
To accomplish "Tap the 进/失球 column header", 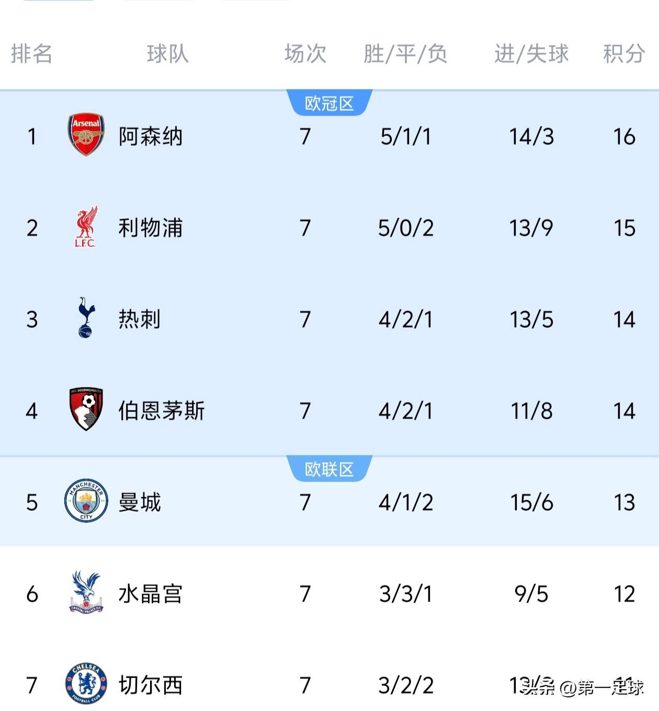I will 531,54.
